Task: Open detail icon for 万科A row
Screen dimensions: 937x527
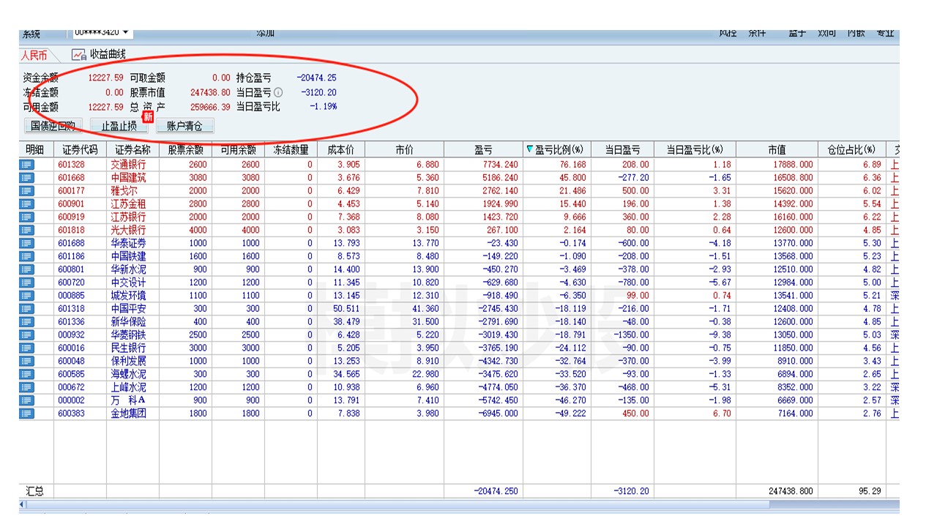Action: click(27, 400)
